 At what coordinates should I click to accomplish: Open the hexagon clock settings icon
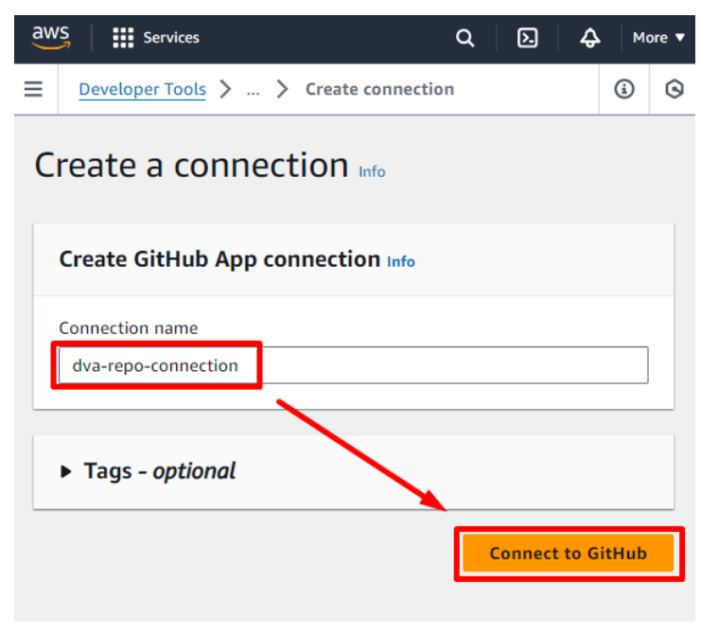(x=674, y=89)
